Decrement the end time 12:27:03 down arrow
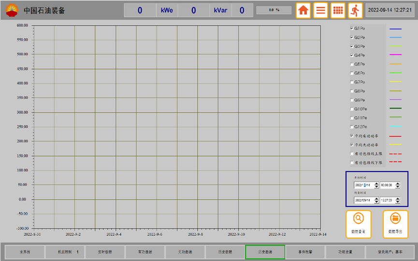Screen dimensions: 418x261 point(398,202)
